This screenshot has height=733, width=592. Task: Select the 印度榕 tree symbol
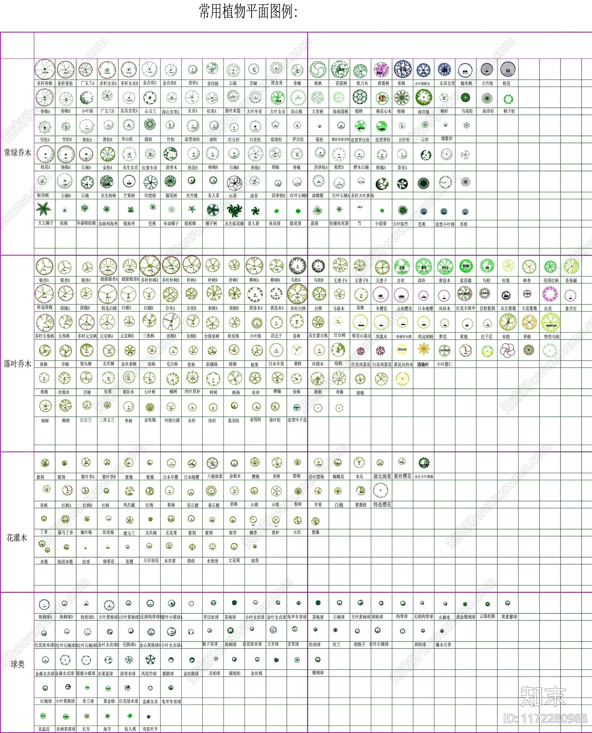(x=151, y=182)
